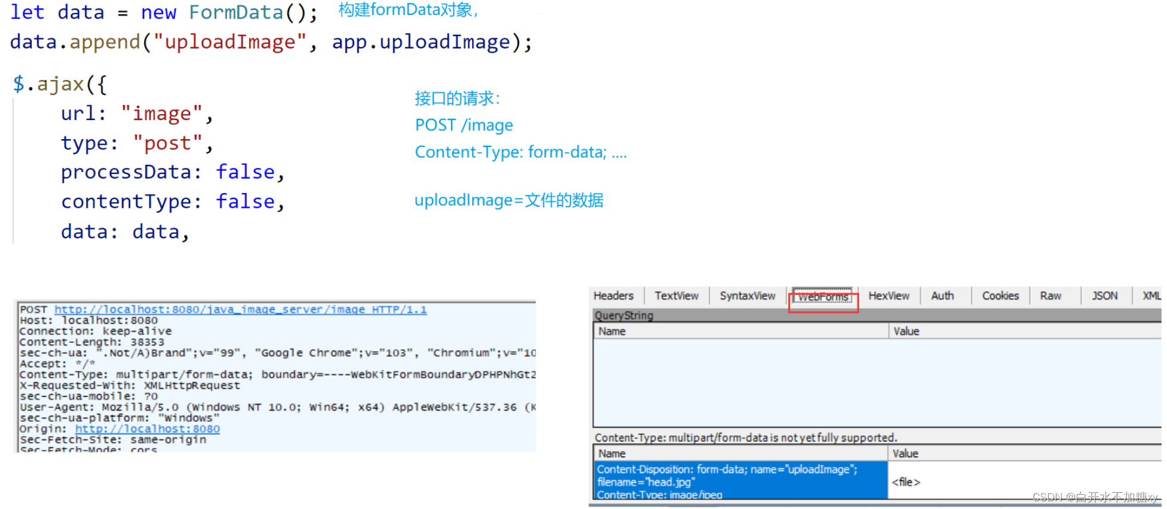Open the Origin http://localhost:8080 link
The image size is (1167, 509).
click(147, 429)
